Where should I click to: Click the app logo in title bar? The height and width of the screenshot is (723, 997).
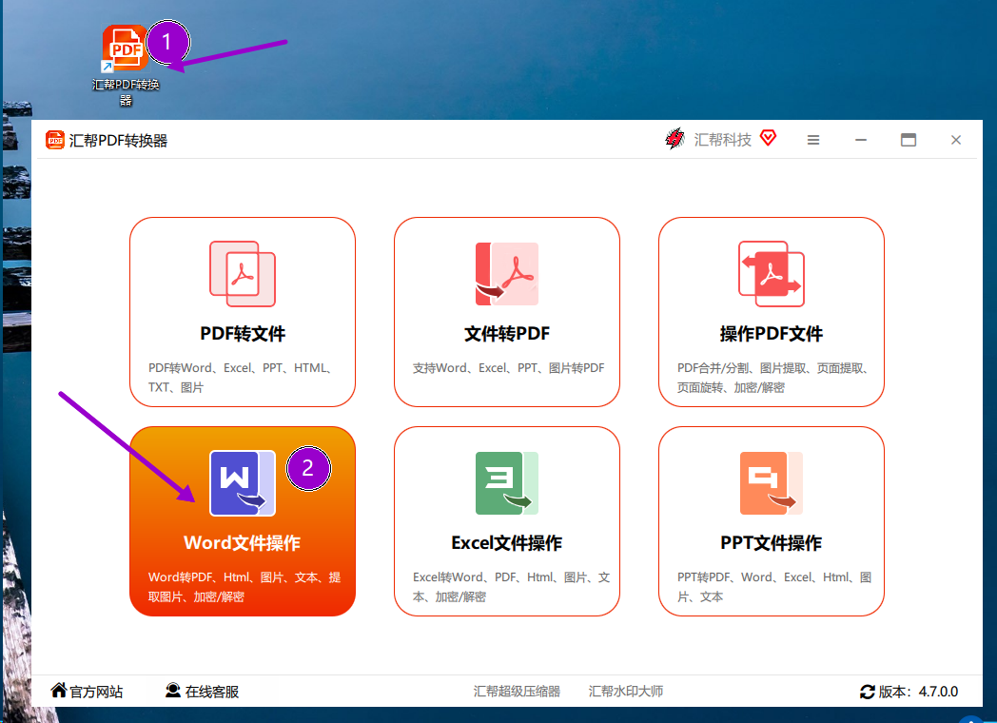54,140
